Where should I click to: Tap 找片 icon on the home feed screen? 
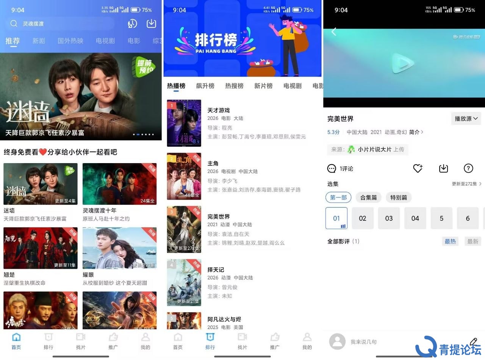(81, 337)
